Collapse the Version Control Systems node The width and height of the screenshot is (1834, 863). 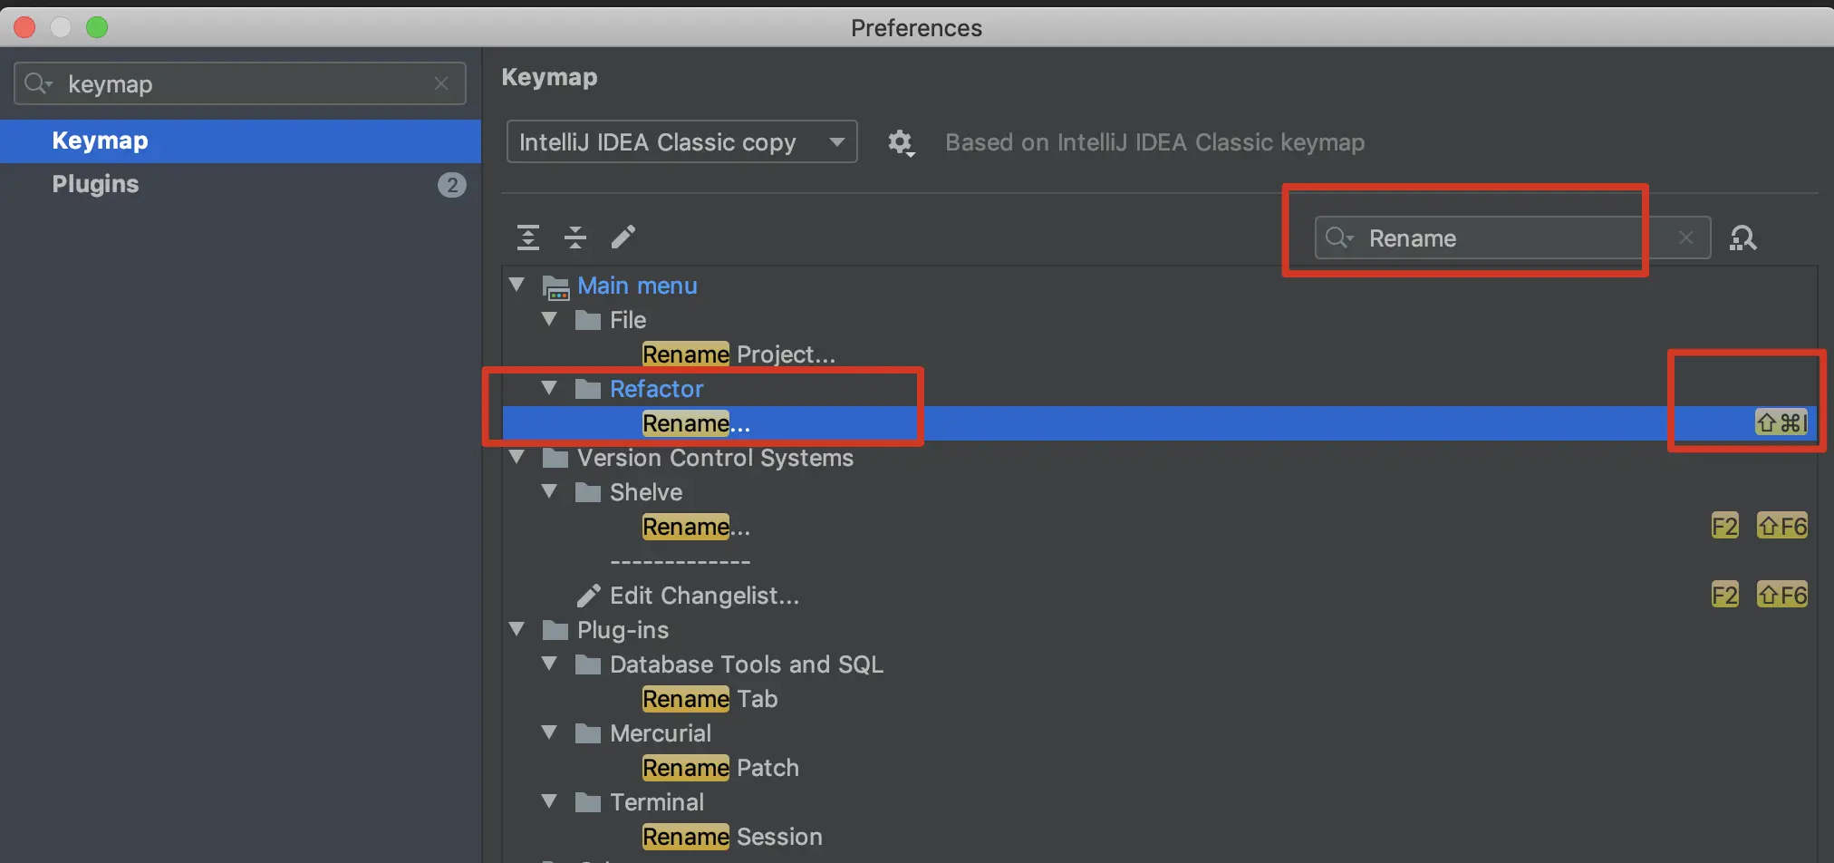(x=517, y=458)
